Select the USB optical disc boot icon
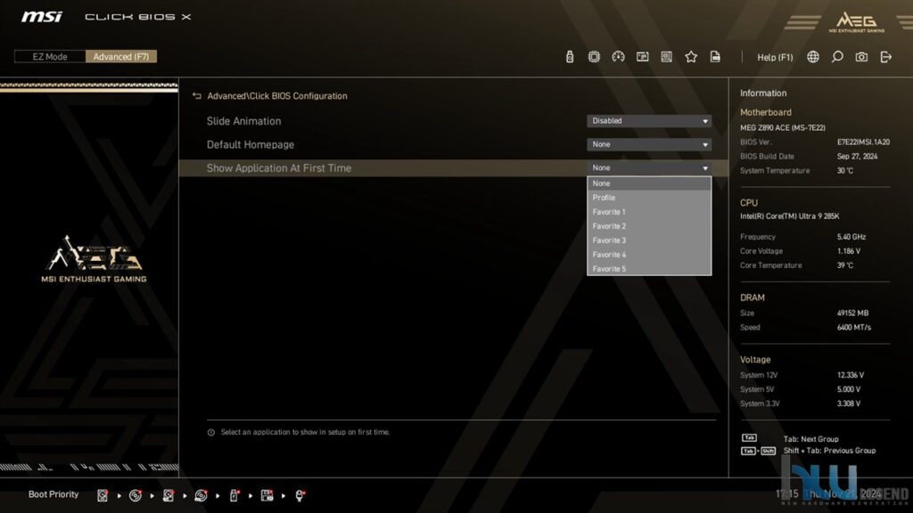The width and height of the screenshot is (913, 513). click(201, 495)
